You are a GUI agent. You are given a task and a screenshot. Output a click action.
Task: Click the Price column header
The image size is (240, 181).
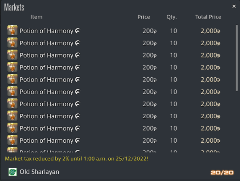[x=144, y=17]
